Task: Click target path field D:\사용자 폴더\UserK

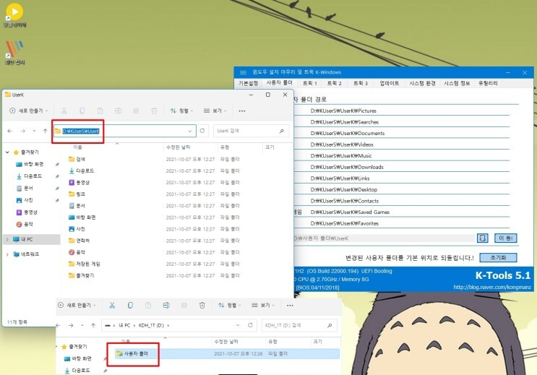Action: coord(383,238)
